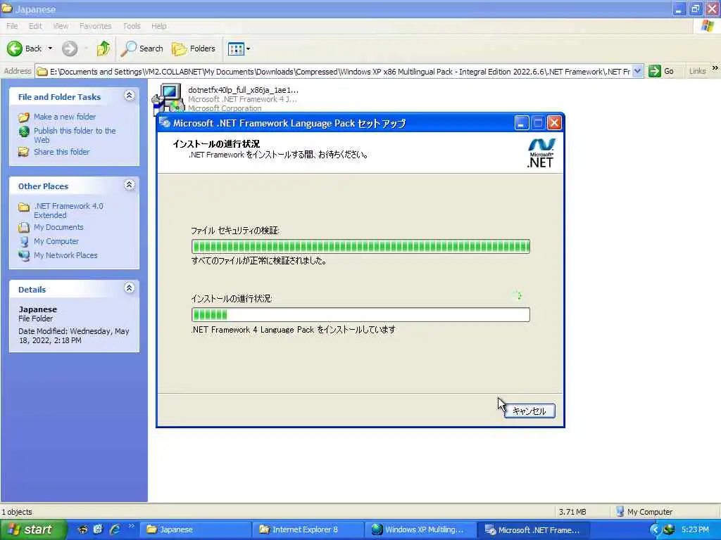The height and width of the screenshot is (540, 721).
Task: Open My Documents from Other Places
Action: 58,227
